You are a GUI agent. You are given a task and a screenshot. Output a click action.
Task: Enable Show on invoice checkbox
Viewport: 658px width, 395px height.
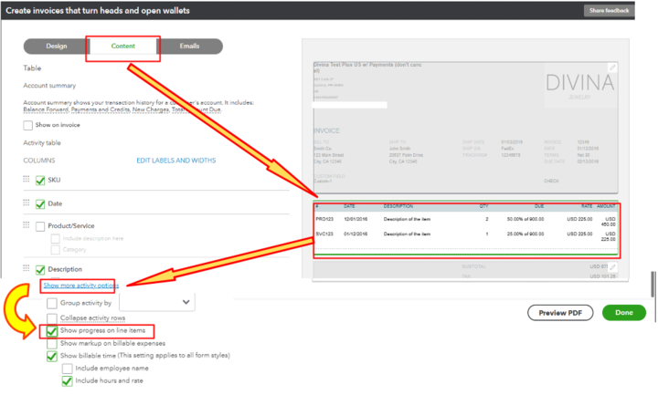tap(28, 125)
